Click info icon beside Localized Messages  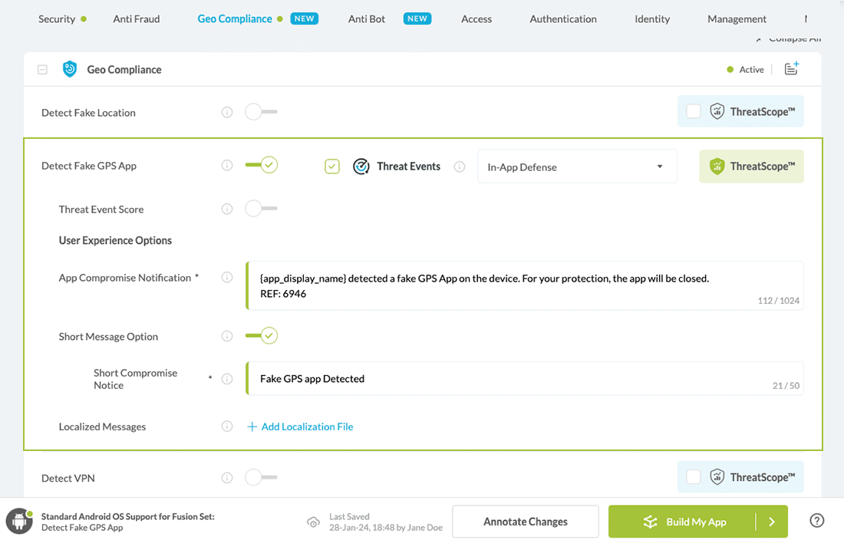pos(227,426)
